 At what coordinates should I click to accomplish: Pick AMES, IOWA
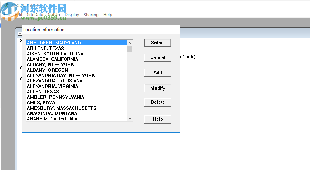pos(77,103)
